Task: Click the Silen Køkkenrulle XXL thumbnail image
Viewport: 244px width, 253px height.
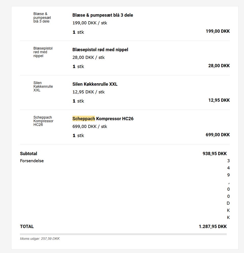Action: [x=43, y=87]
